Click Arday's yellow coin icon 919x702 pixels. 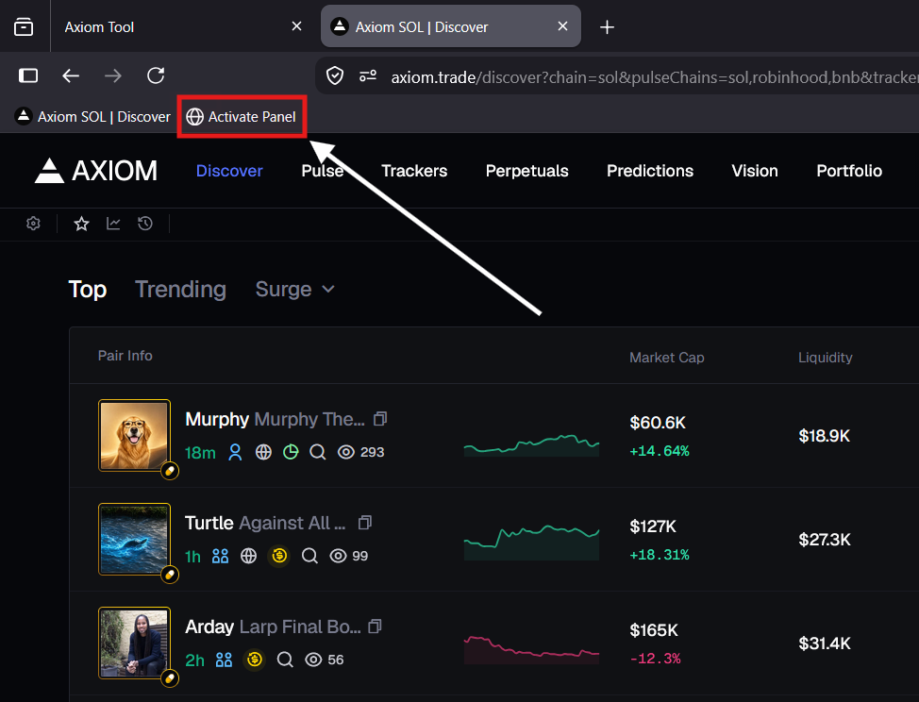pyautogui.click(x=255, y=660)
